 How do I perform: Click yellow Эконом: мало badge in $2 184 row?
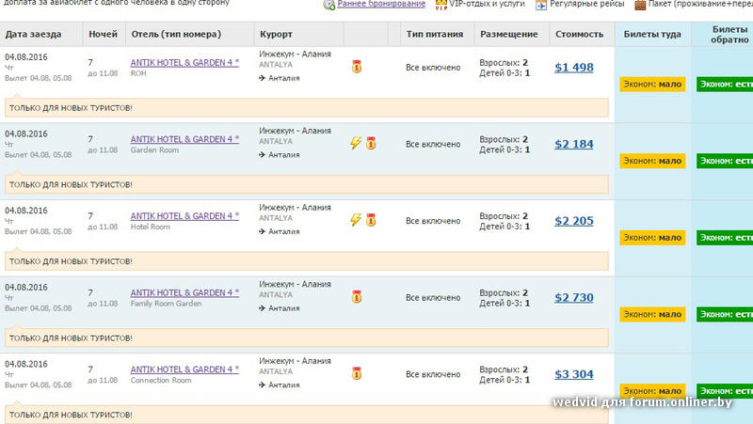(652, 161)
